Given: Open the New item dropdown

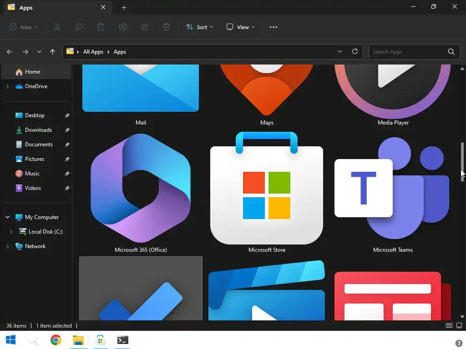Looking at the screenshot, I should click(24, 27).
